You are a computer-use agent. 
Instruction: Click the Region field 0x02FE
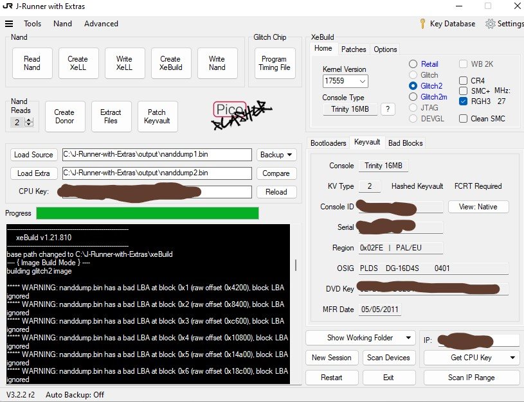(x=401, y=248)
